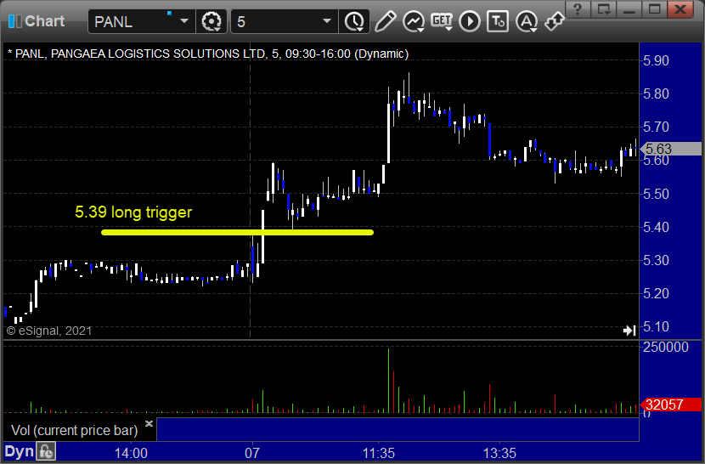Select the drawing pencil tool

coord(386,21)
